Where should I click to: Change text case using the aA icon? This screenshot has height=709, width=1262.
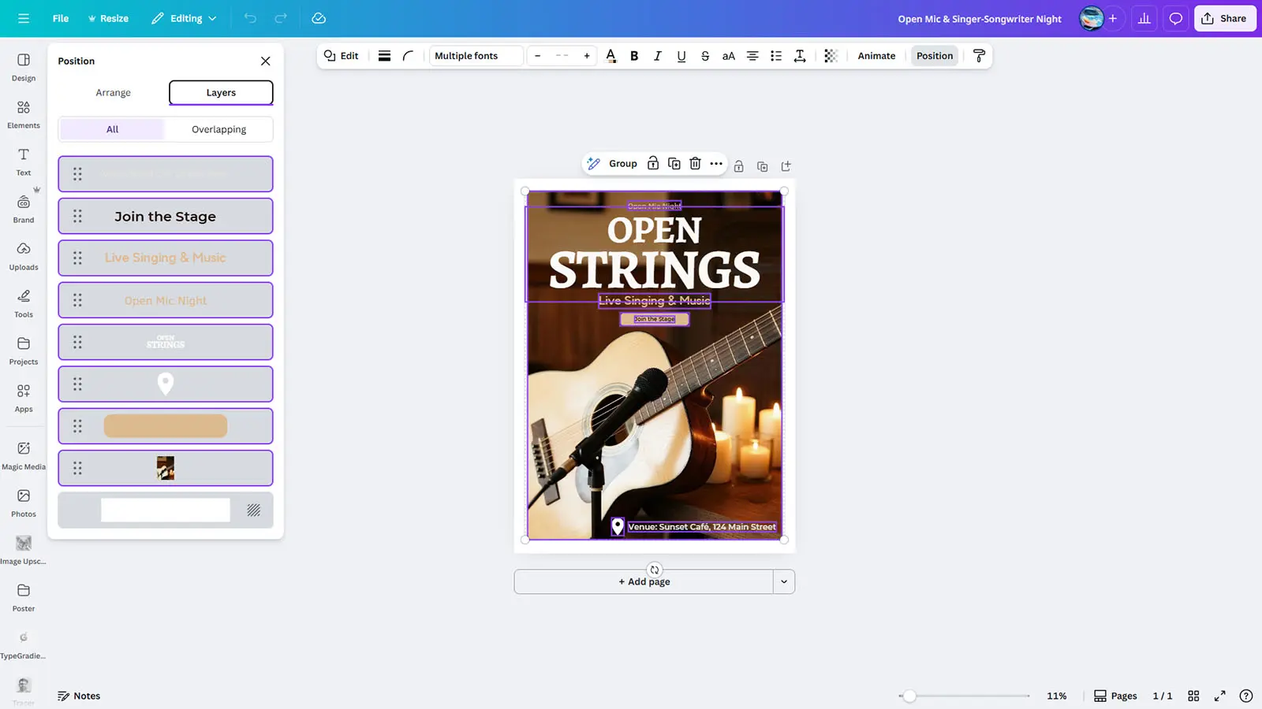point(728,56)
